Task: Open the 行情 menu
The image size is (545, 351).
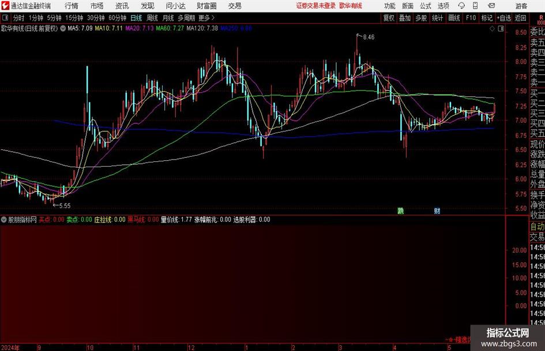Action: [72, 6]
